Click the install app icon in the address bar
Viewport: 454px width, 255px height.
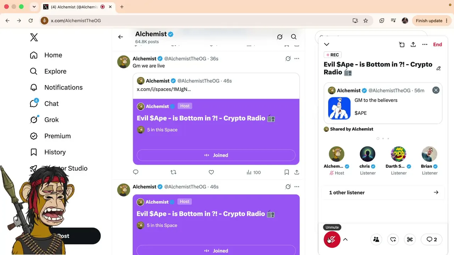355,21
